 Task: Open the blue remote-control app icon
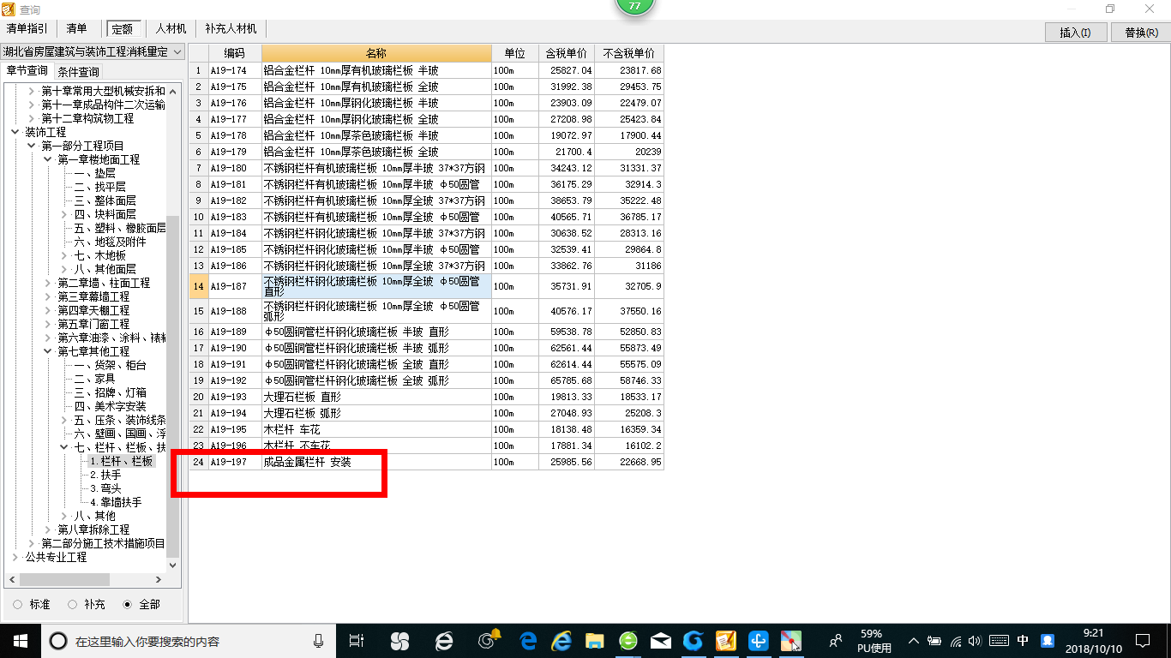[x=758, y=640]
